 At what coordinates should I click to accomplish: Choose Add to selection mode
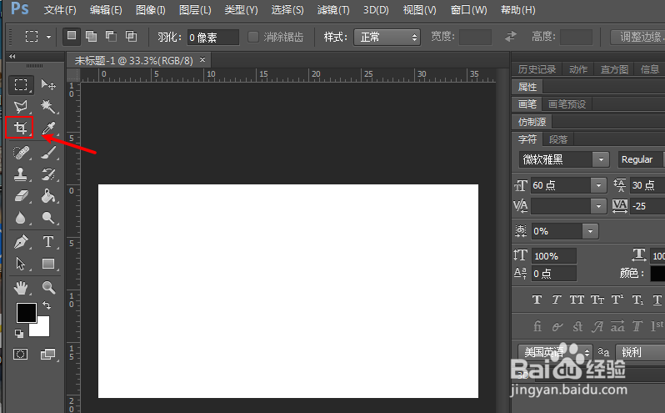point(91,36)
